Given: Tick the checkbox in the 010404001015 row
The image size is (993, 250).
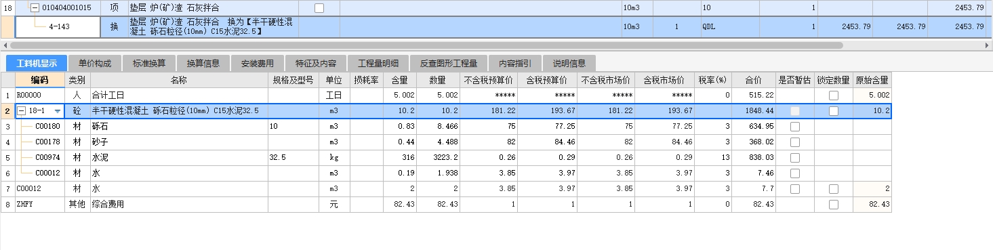Looking at the screenshot, I should 319,8.
